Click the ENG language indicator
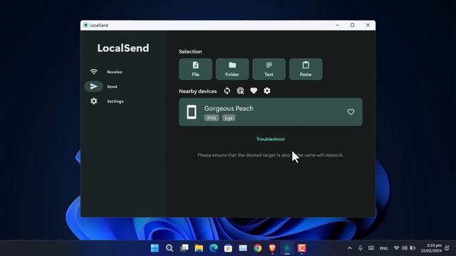Screen dimensions: 456x256 click(x=383, y=248)
